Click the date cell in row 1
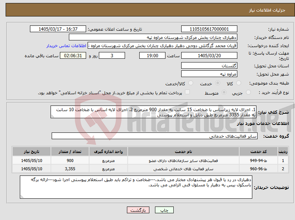The width and height of the screenshot is (295, 220). tap(31, 161)
